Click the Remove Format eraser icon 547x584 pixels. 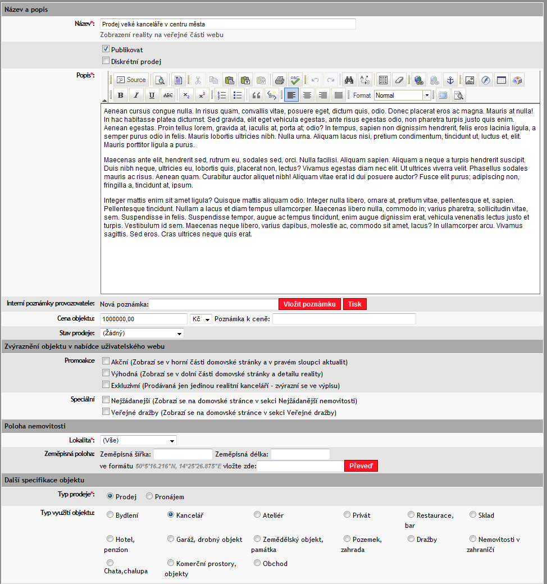point(399,80)
